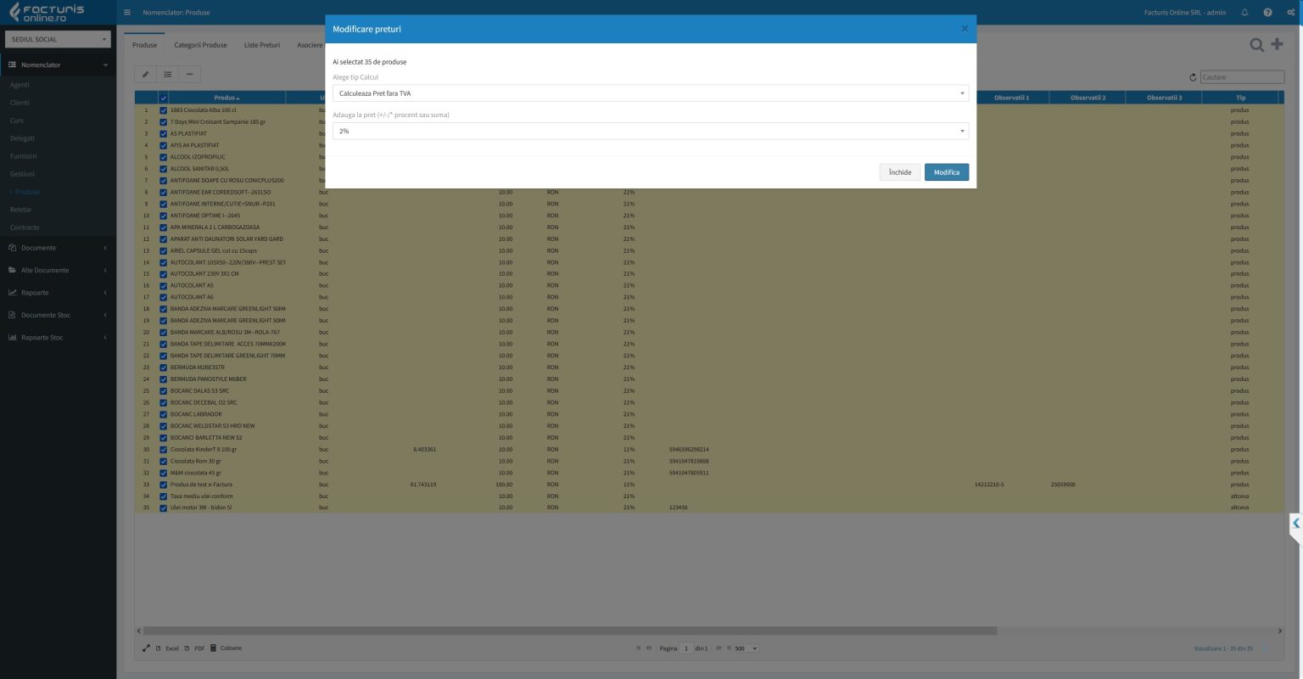Click the Închide button

899,172
